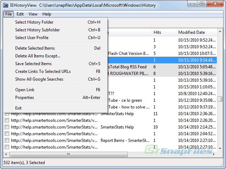Open the View menu
The height and width of the screenshot is (169, 226).
tap(33, 14)
